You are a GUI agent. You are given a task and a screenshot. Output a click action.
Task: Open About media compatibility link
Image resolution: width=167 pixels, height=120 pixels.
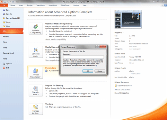(56, 39)
